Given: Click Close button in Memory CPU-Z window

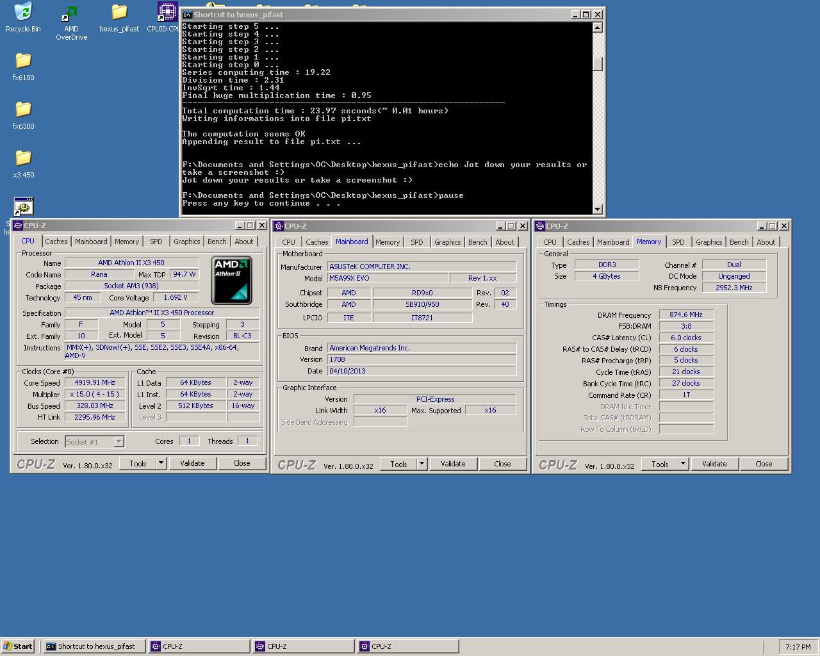Looking at the screenshot, I should pos(764,464).
